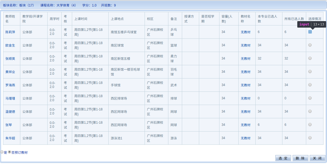This screenshot has height=164, width=327.
Task: Click the 关闭 button
Action: [x=317, y=158]
